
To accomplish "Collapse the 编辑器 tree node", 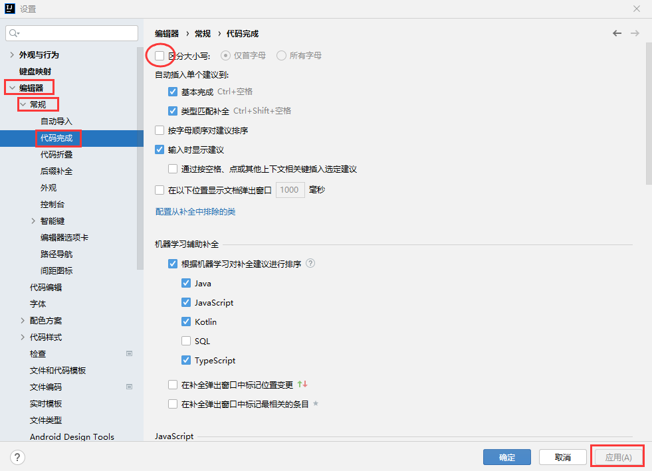I will [12, 88].
